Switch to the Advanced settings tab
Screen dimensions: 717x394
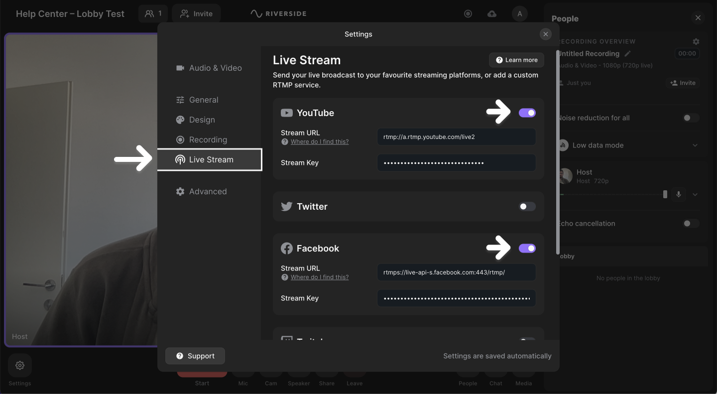pos(208,192)
